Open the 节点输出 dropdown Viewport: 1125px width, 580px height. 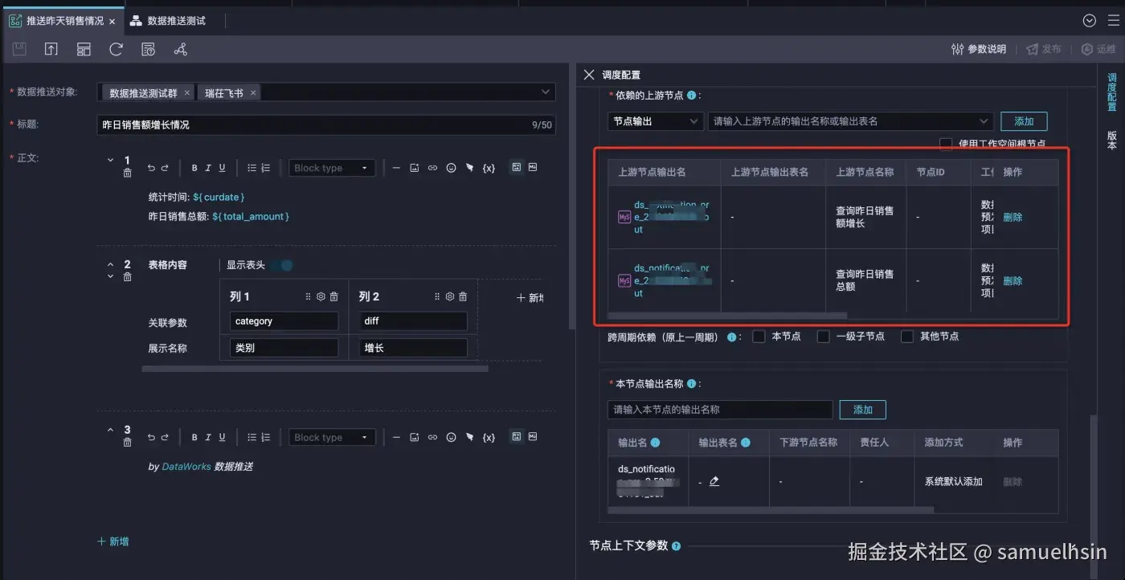coord(656,121)
